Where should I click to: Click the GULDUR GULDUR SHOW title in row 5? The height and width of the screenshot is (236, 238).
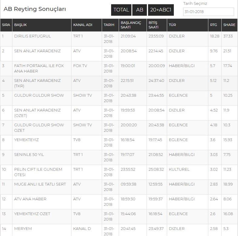[x=39, y=95]
